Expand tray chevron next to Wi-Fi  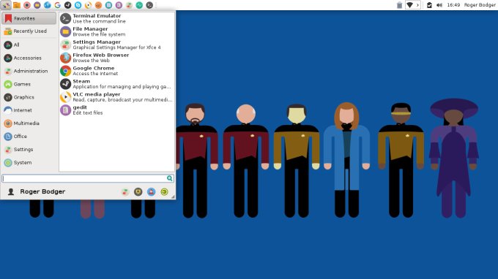pyautogui.click(x=417, y=5)
